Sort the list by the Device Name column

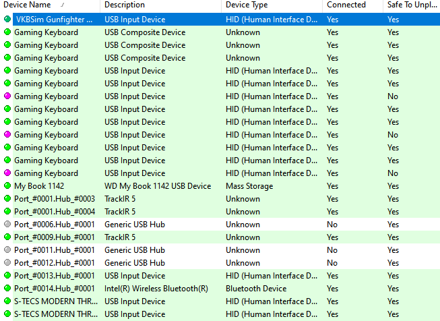27,5
